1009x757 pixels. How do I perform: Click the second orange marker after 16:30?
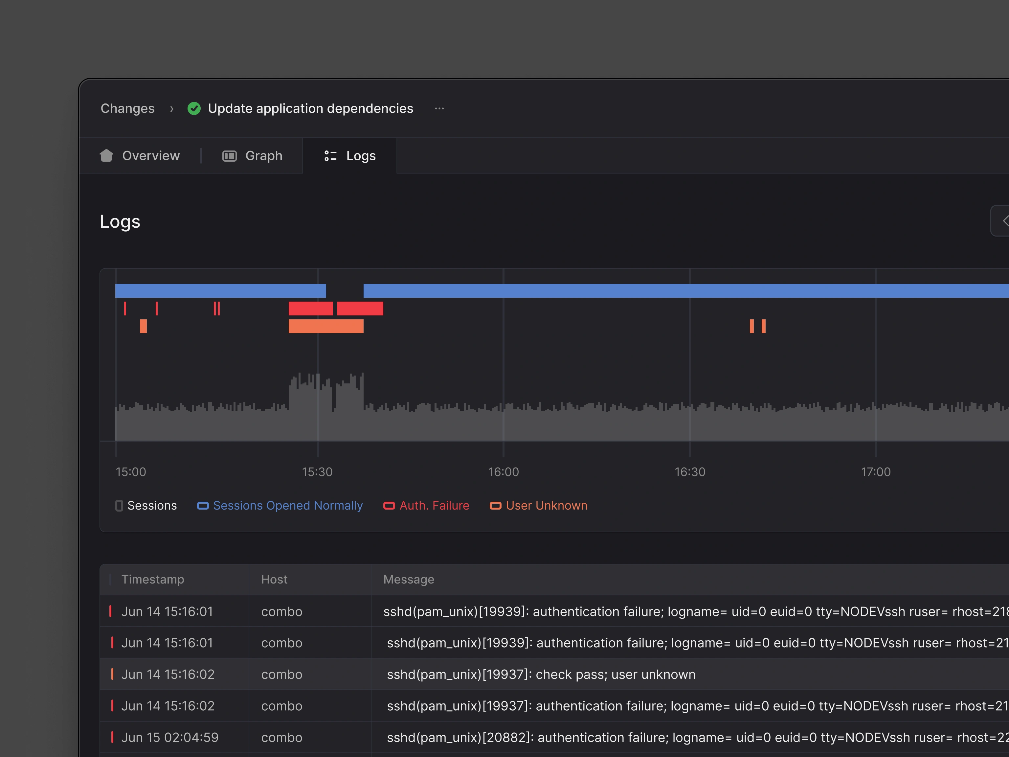(x=764, y=326)
